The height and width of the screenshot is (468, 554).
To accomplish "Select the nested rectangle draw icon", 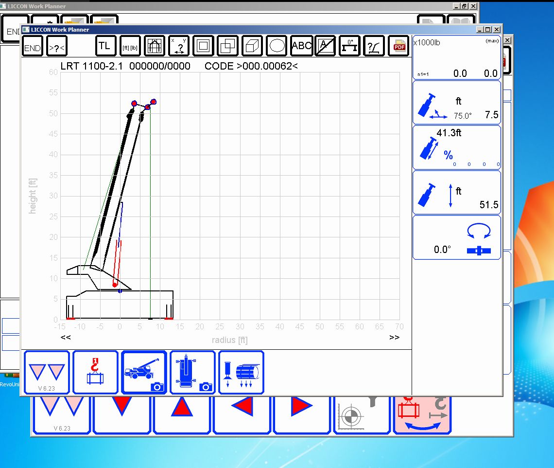I will (x=203, y=46).
